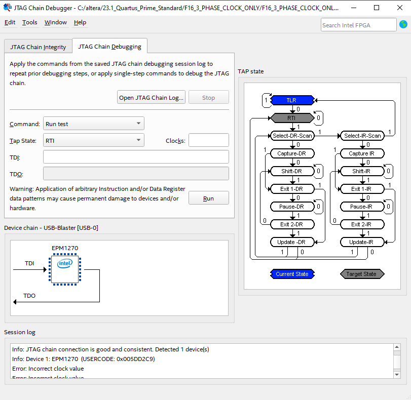411x400 pixels.
Task: Click the JTAG chain connection good log line
Action: (x=110, y=349)
